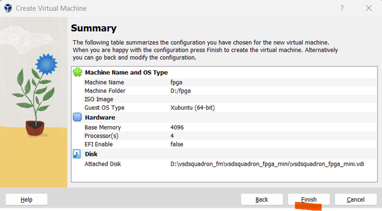Click the blue Hardware chip icon
This screenshot has height=211, width=382.
coord(77,118)
